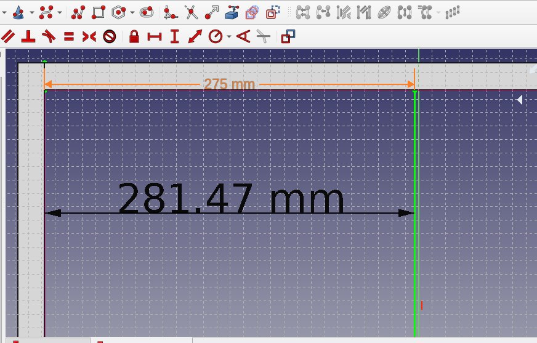The height and width of the screenshot is (343, 537).
Task: Apply the vertical distance constraint
Action: [175, 36]
